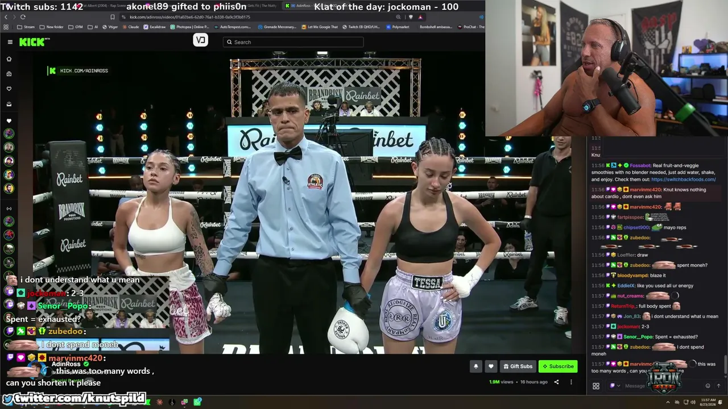
Task: Click the square logo button beside search
Action: click(x=200, y=40)
